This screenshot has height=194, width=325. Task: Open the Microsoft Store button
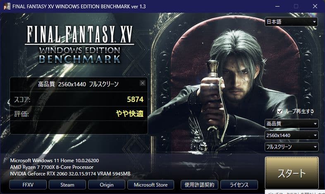[x=151, y=185]
